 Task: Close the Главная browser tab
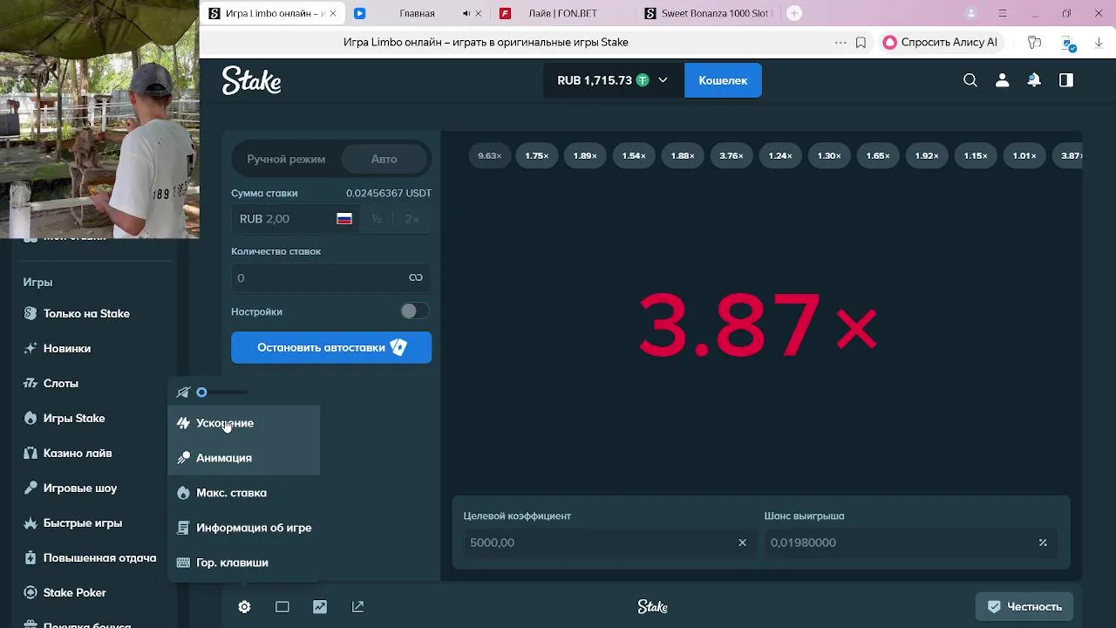point(478,14)
